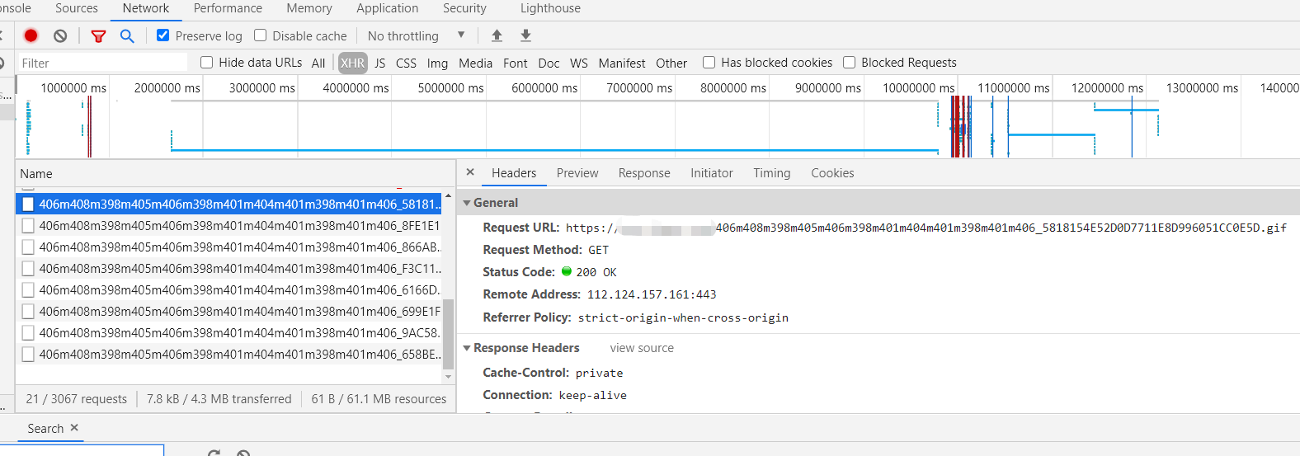Focus the Filter input field
The height and width of the screenshot is (456, 1300).
pos(102,63)
